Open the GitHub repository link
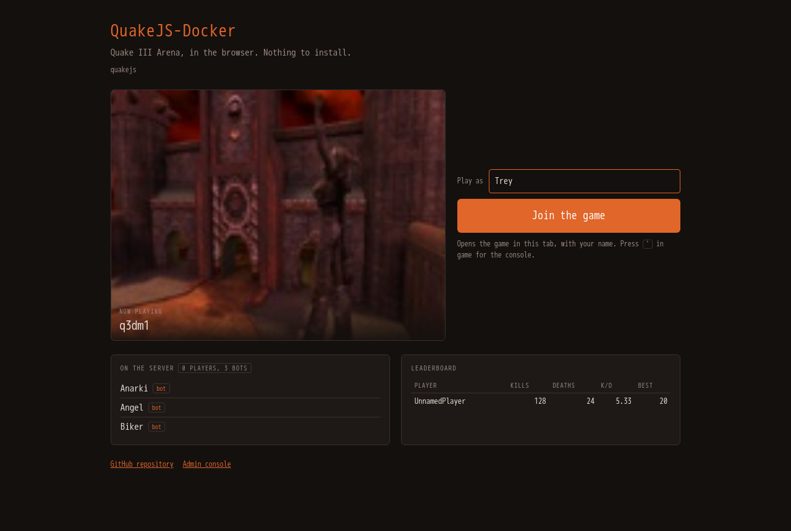The height and width of the screenshot is (531, 791). pyautogui.click(x=142, y=464)
